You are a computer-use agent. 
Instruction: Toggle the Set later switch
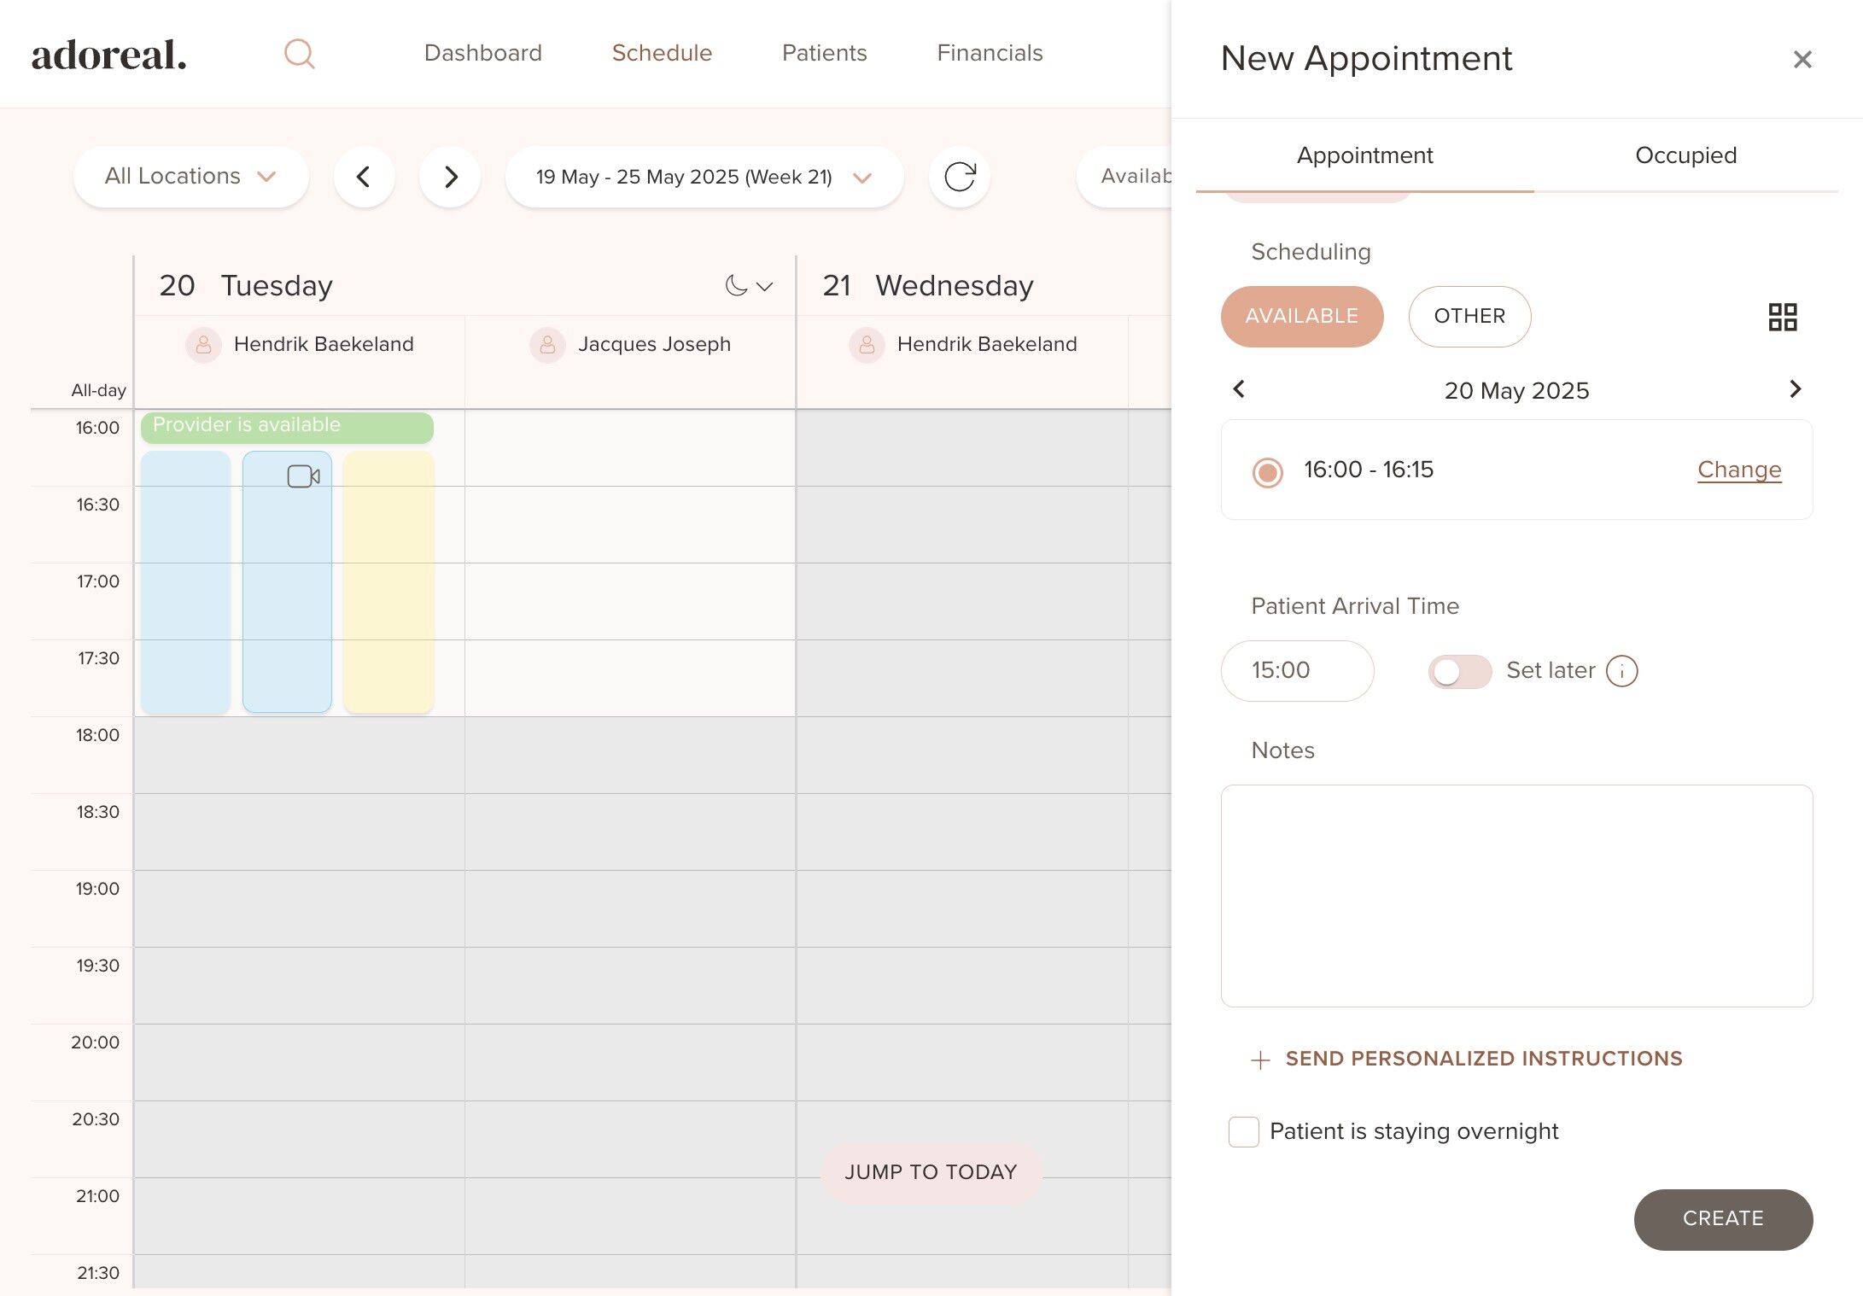coord(1459,672)
